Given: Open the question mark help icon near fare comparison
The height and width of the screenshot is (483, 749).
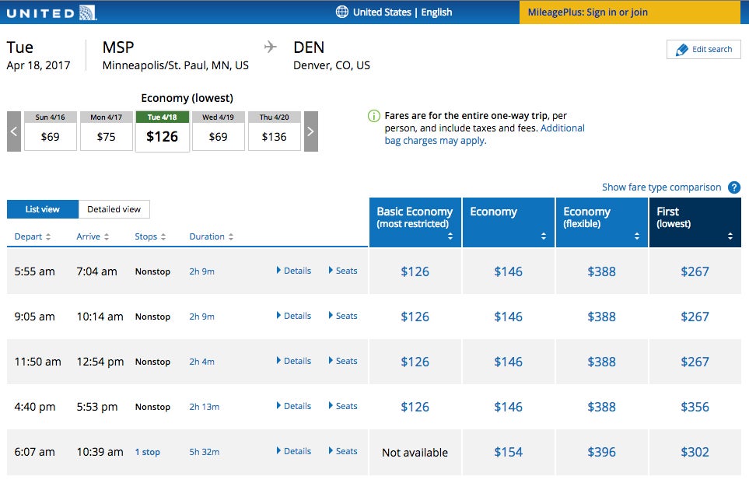Looking at the screenshot, I should pyautogui.click(x=733, y=187).
